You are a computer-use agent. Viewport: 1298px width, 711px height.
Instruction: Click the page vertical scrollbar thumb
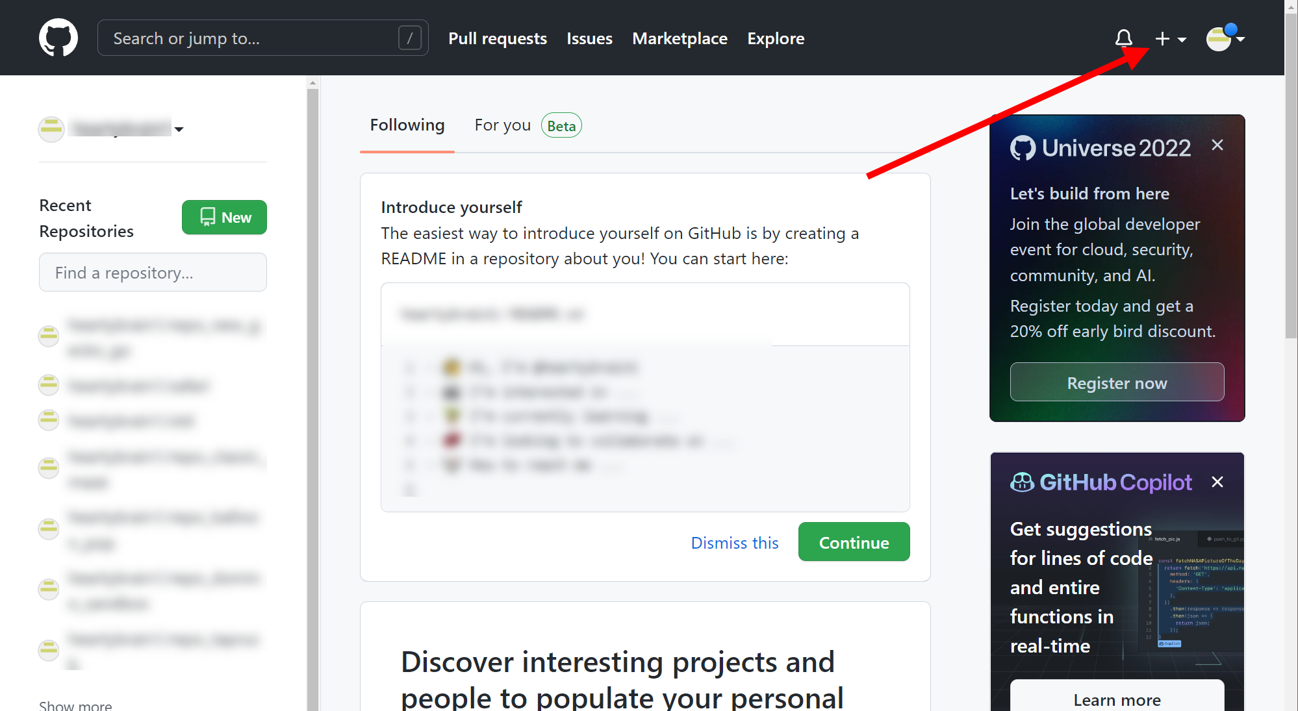pyautogui.click(x=1291, y=175)
